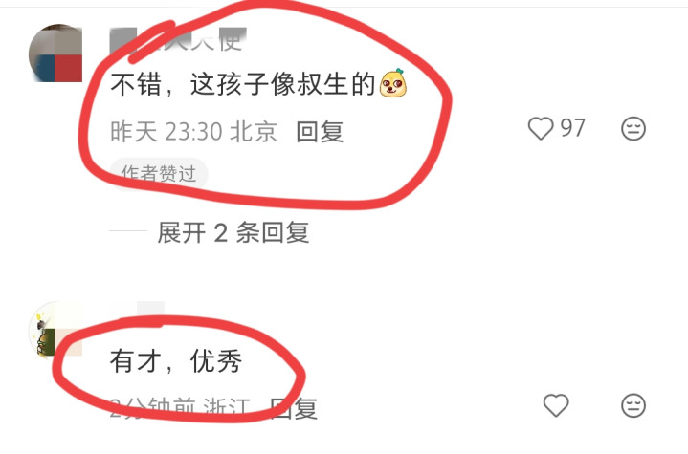This screenshot has width=688, height=454.
Task: Select the comment text 不错，这孩子像叔生的
Action: (x=243, y=84)
